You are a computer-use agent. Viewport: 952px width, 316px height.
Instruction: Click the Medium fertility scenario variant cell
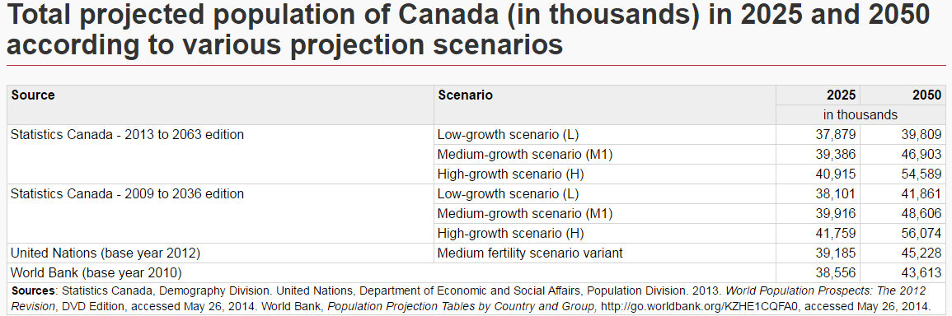click(x=605, y=253)
